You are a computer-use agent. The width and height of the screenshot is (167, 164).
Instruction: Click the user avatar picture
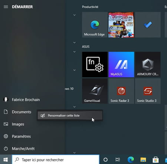pyautogui.click(x=6, y=99)
